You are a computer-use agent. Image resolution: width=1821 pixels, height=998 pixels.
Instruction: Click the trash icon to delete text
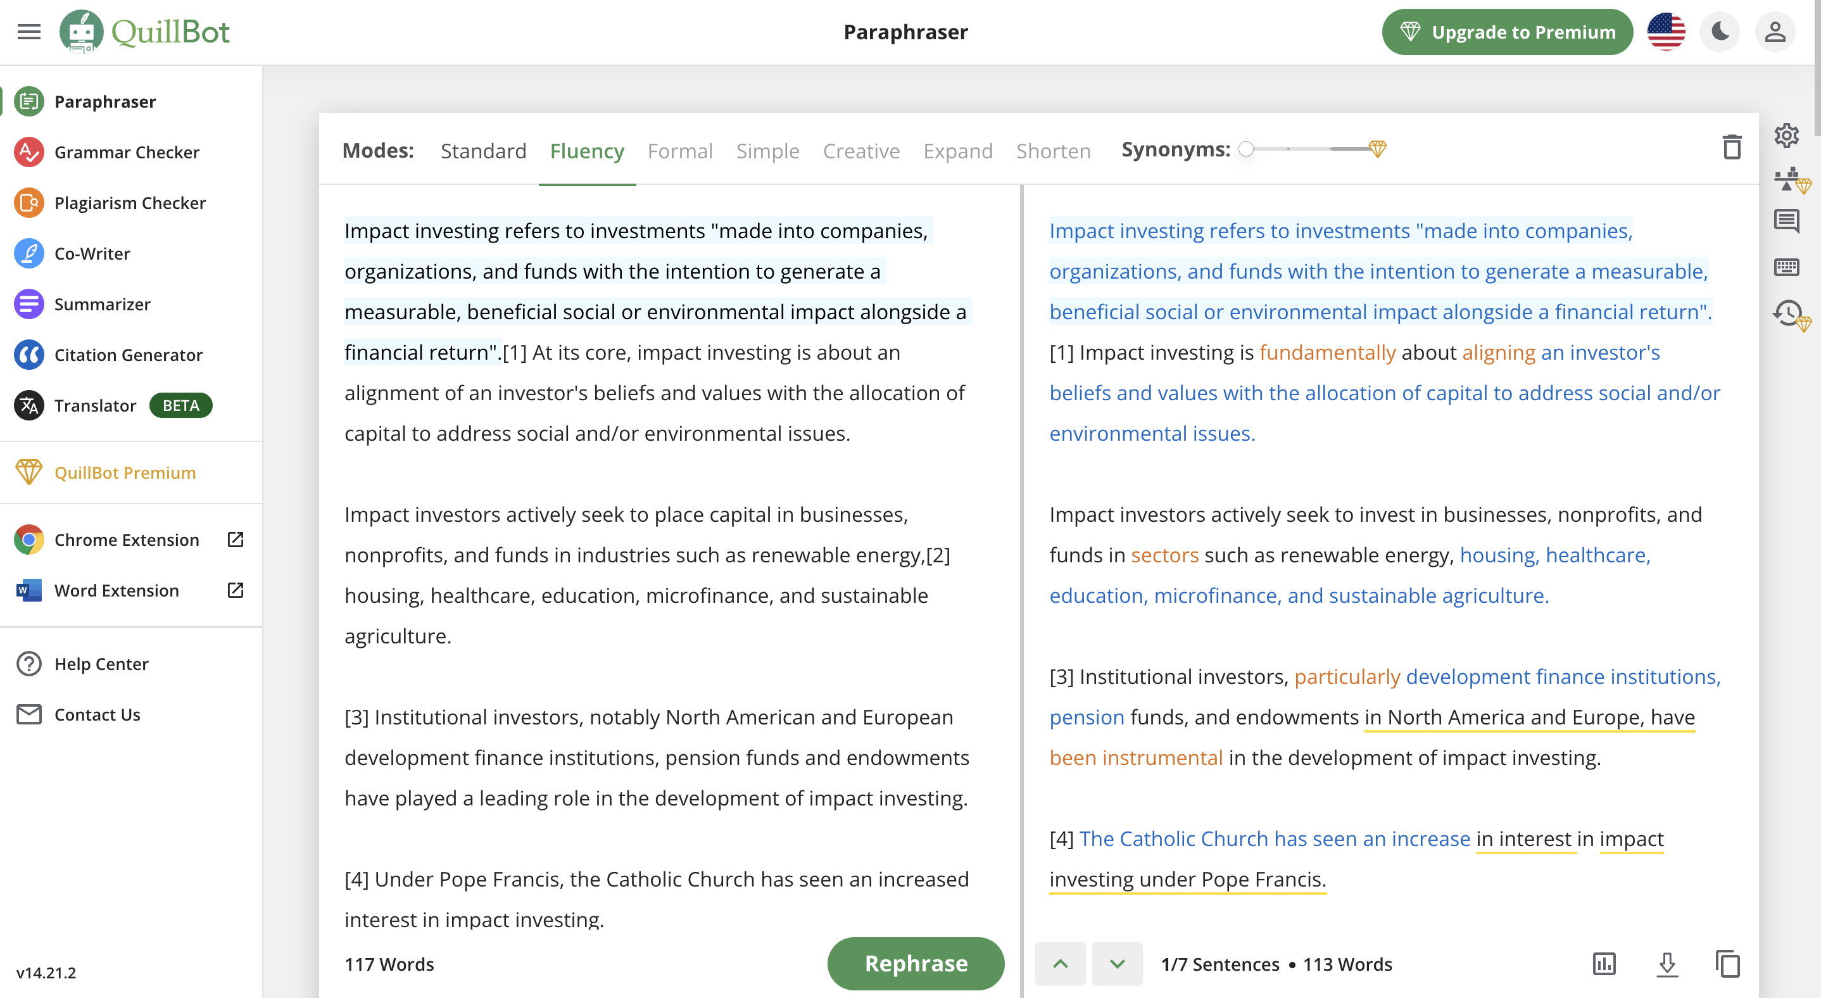coord(1731,148)
